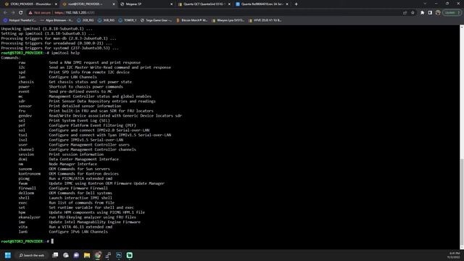Screen dimensions: 464x261
Task: Open the Algos Bitstream bookmark
Action: coord(57,20)
